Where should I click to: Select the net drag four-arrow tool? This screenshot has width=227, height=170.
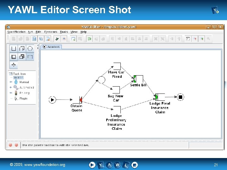(x=14, y=65)
